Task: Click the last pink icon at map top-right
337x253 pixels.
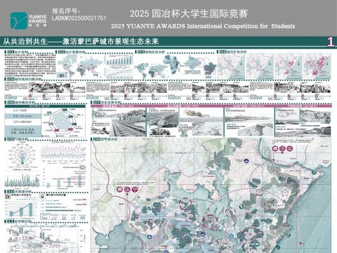Action: tap(290, 148)
